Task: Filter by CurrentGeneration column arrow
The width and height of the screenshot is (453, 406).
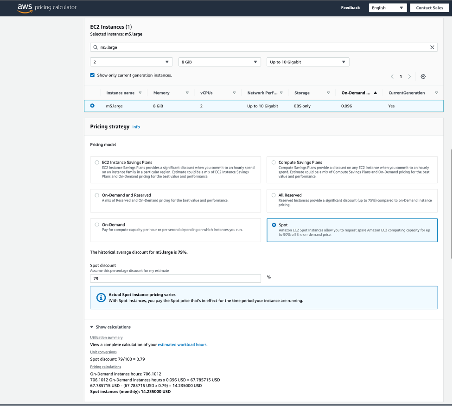Action: point(436,93)
